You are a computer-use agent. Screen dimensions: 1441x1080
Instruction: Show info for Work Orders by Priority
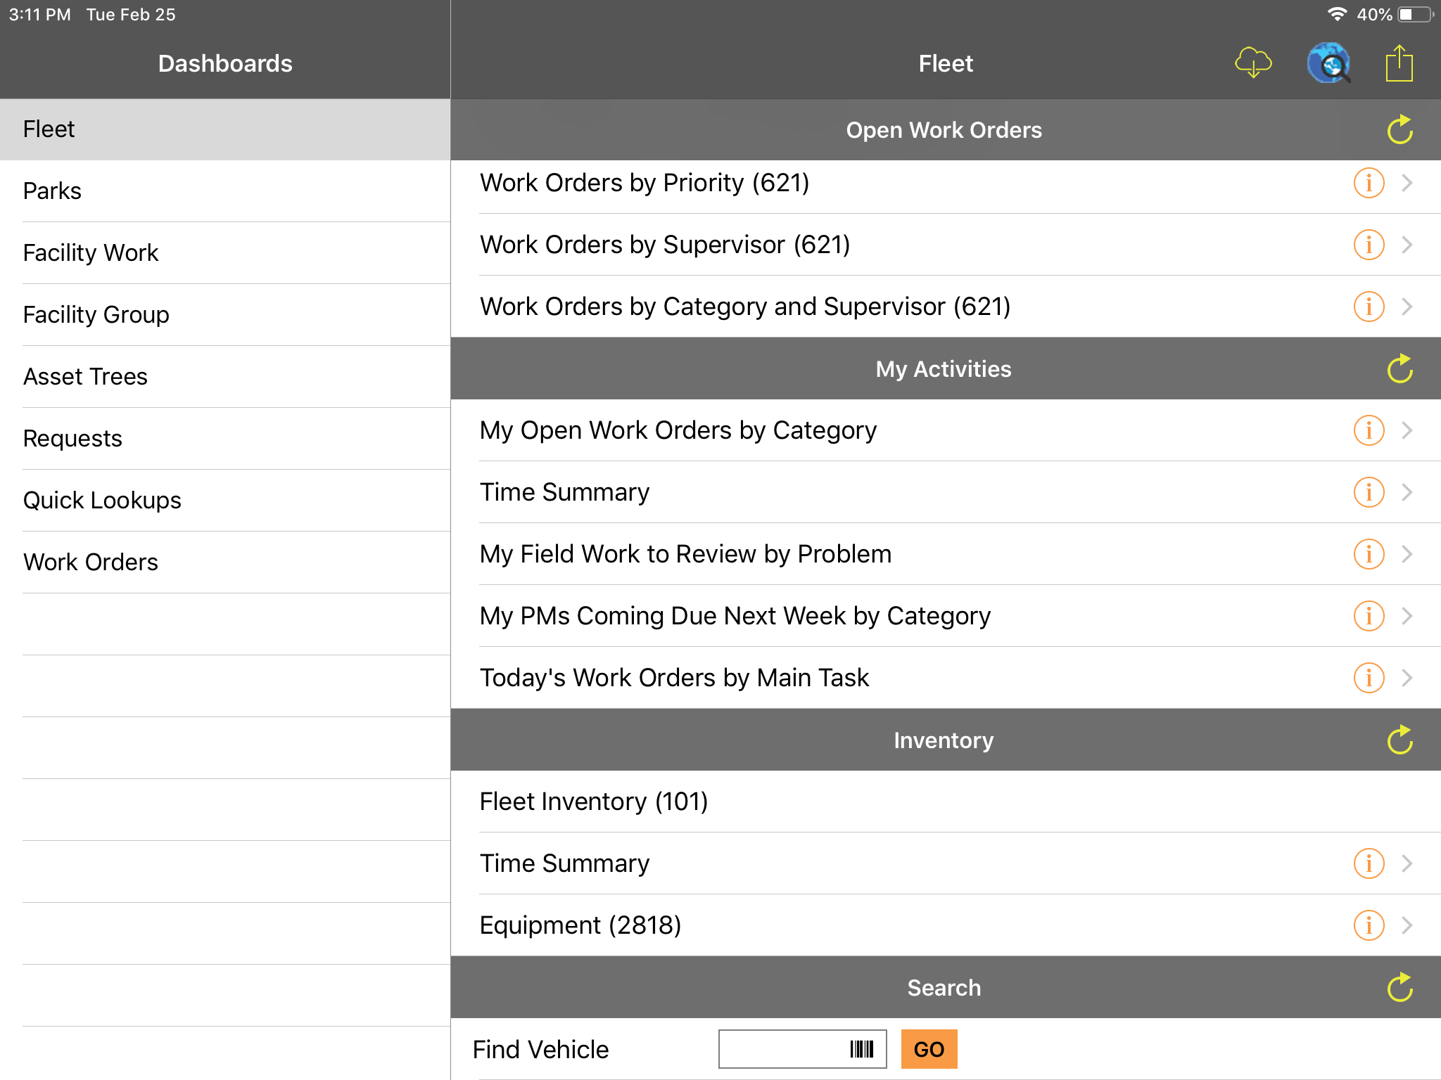(x=1369, y=184)
